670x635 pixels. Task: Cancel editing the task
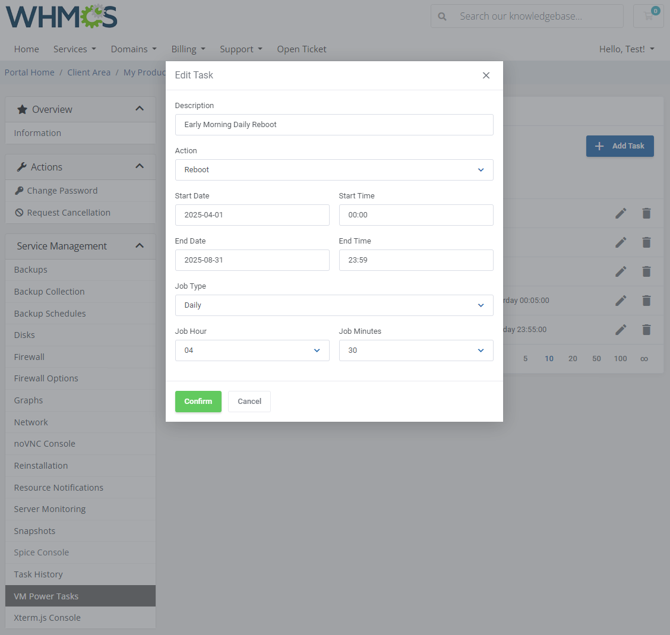(x=249, y=402)
